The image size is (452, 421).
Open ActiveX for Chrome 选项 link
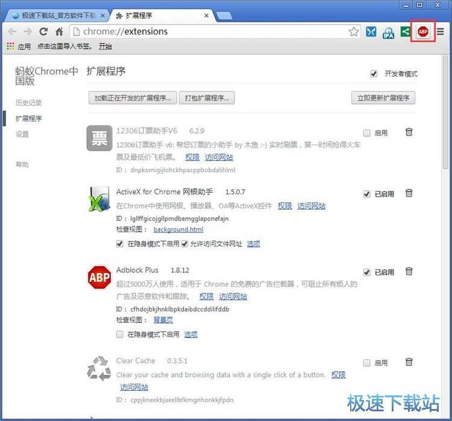point(253,244)
